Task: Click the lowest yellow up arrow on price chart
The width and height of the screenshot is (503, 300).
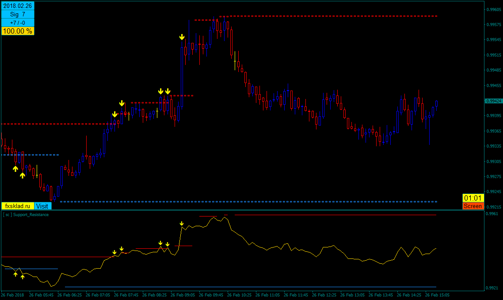Action: point(23,175)
